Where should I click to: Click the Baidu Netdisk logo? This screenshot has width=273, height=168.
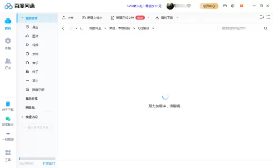(x=20, y=6)
